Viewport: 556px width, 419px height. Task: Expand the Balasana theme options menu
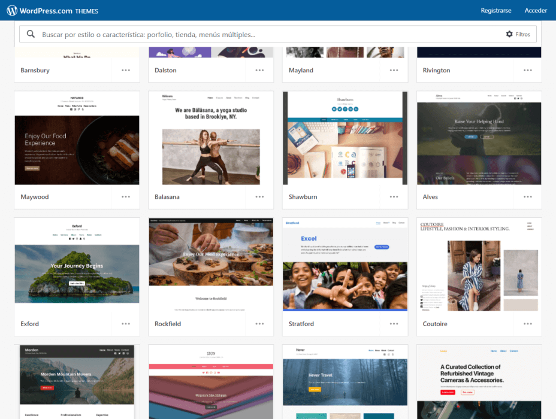click(x=259, y=197)
